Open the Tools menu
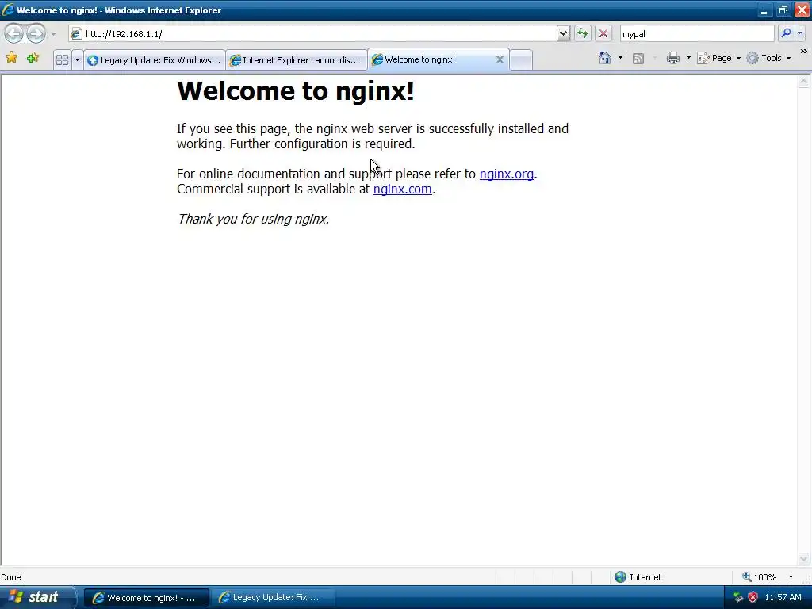812x609 pixels. [768, 58]
